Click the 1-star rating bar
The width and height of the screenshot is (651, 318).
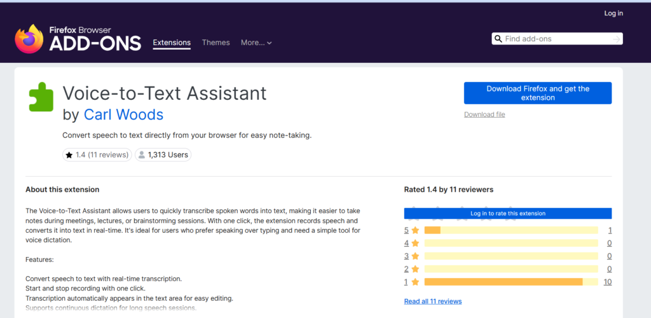[511, 282]
